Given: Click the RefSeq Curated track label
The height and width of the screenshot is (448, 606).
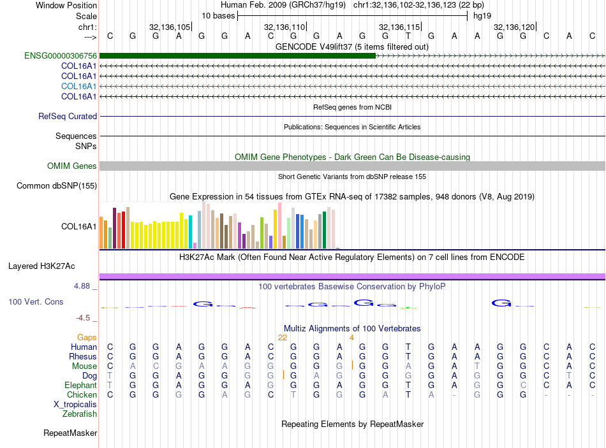Looking at the screenshot, I should (x=68, y=116).
